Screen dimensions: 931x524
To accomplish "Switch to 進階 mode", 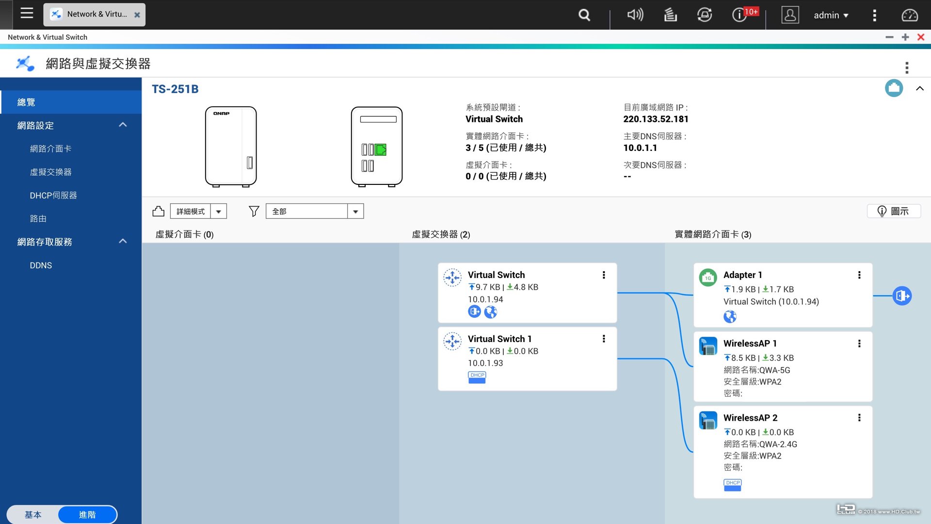I will (x=87, y=514).
